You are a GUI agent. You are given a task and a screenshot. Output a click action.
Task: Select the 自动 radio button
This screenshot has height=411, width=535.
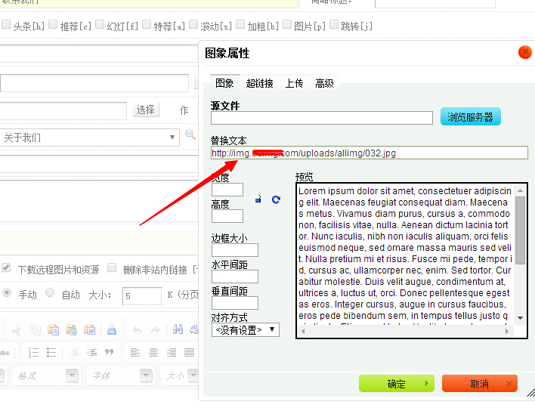coord(50,292)
